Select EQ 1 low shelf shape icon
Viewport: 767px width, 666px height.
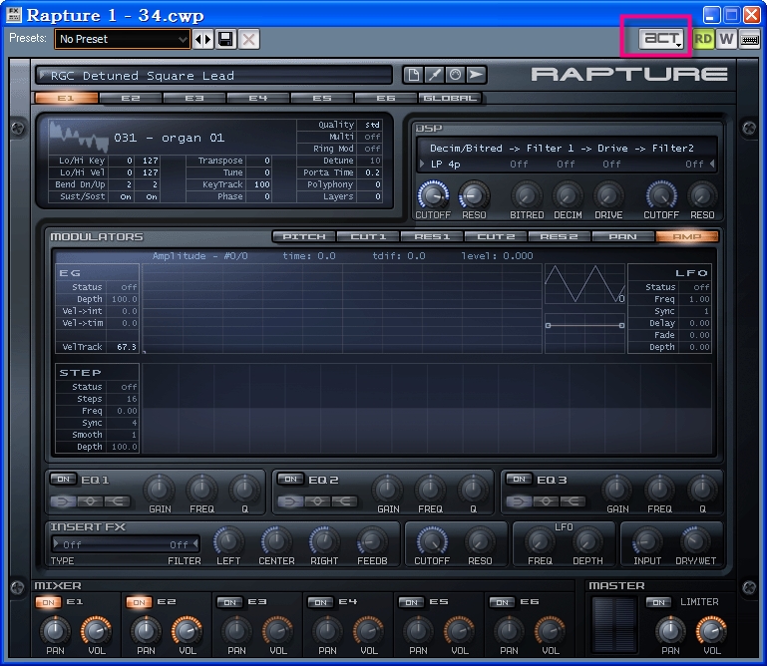click(63, 501)
